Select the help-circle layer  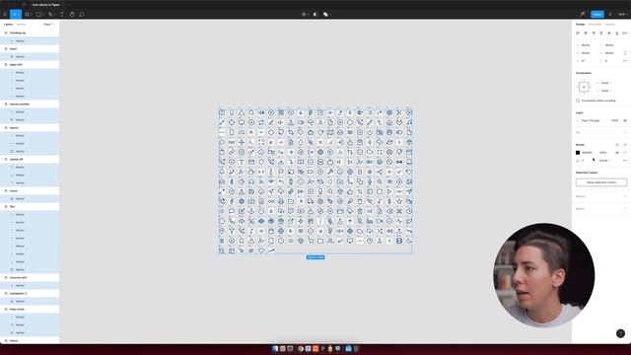click(x=17, y=309)
